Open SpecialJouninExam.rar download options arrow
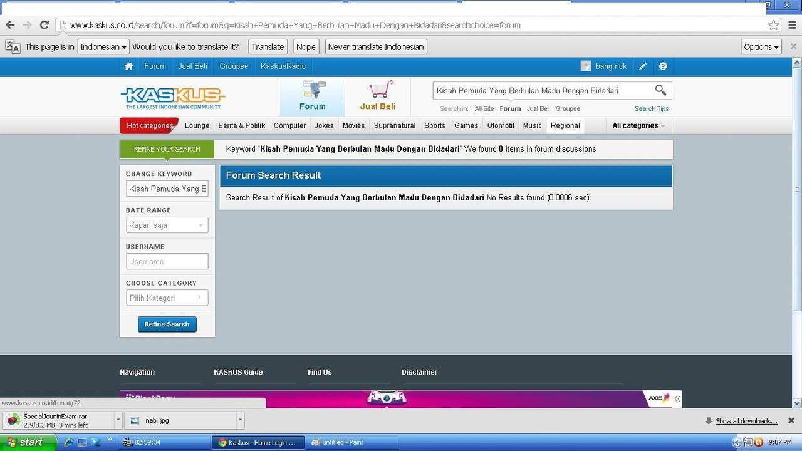Image resolution: width=802 pixels, height=451 pixels. click(118, 420)
